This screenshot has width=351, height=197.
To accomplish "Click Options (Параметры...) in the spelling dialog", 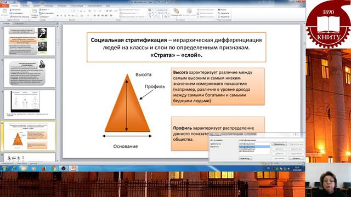I will pyautogui.click(x=246, y=158).
